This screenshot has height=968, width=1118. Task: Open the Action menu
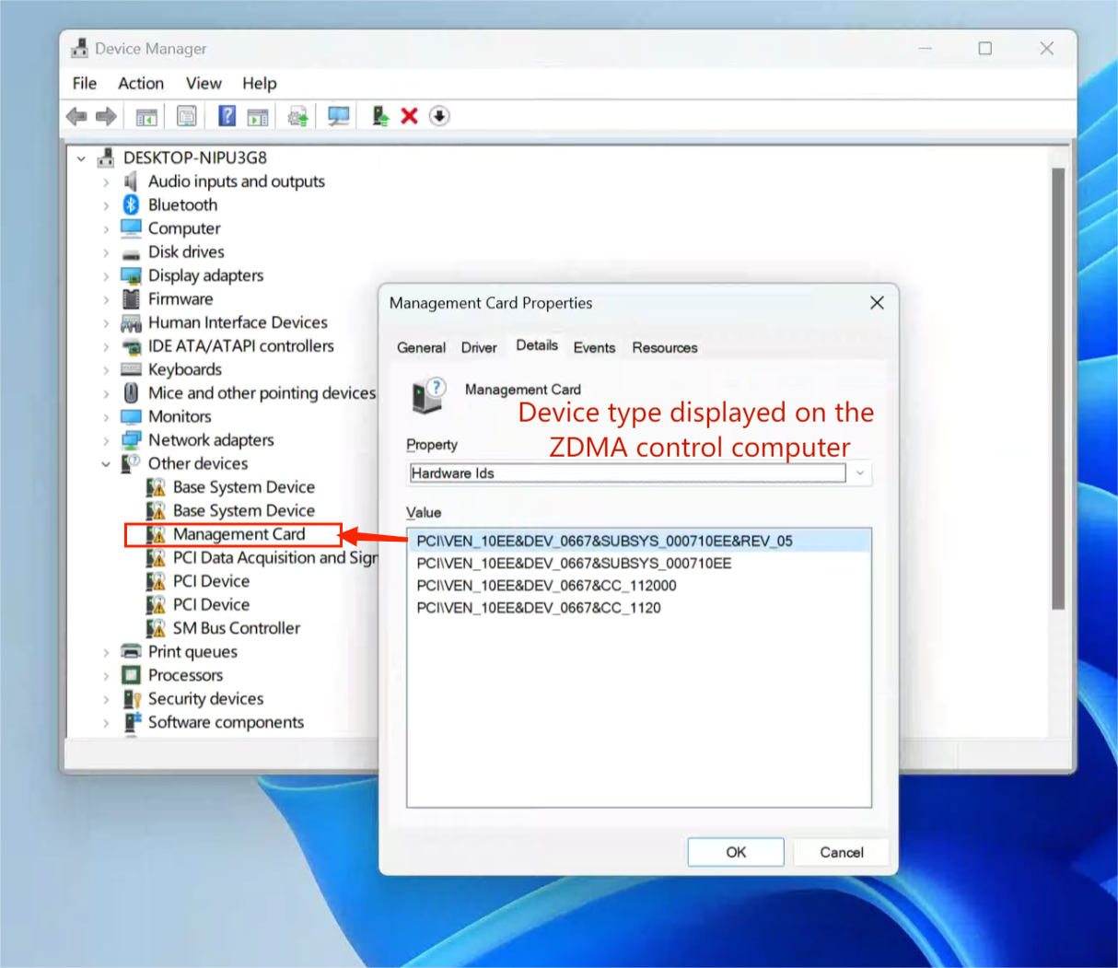point(141,83)
